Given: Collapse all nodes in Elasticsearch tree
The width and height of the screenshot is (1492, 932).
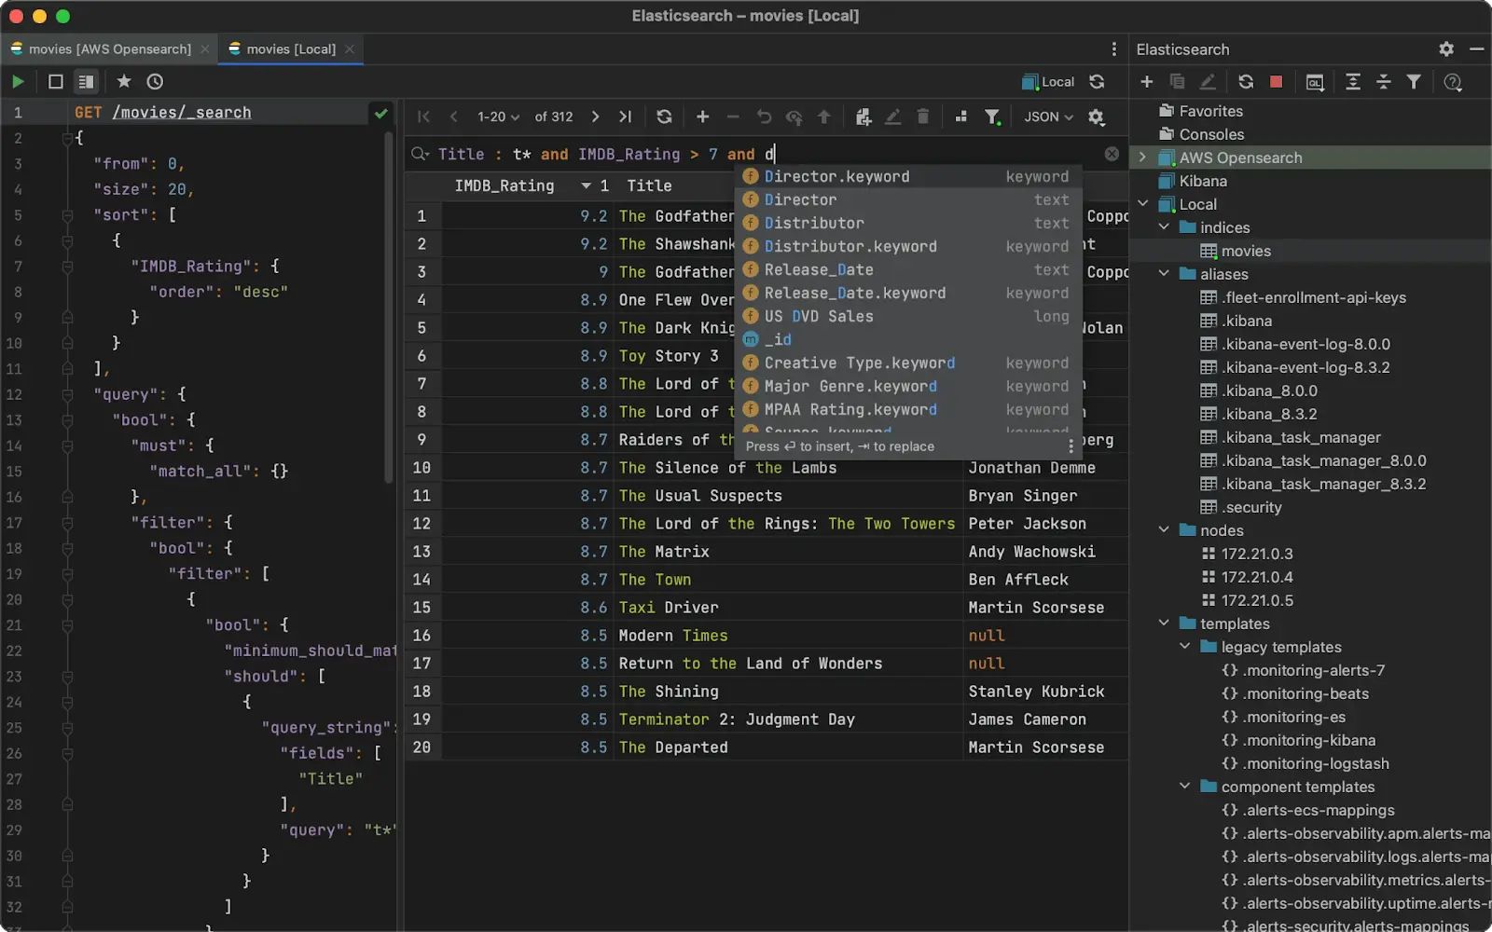Looking at the screenshot, I should click(1384, 82).
